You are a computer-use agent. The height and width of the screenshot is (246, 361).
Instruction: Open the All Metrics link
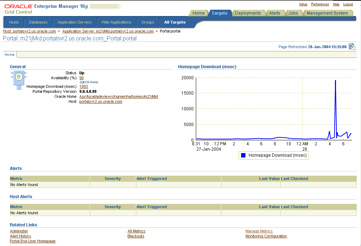tap(136, 231)
